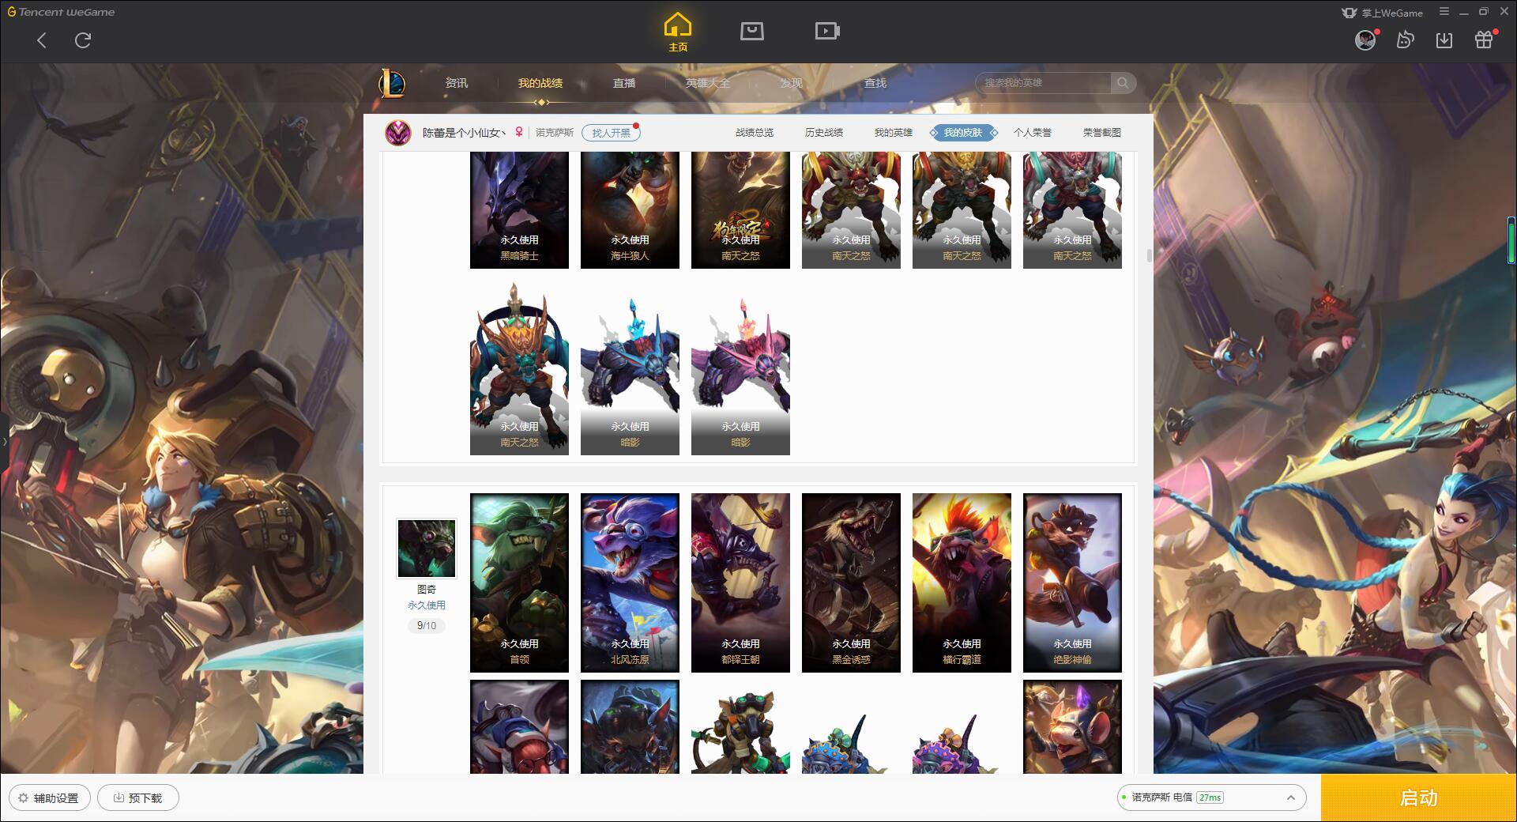Refresh the page with the reload icon
The width and height of the screenshot is (1517, 822).
pyautogui.click(x=83, y=40)
